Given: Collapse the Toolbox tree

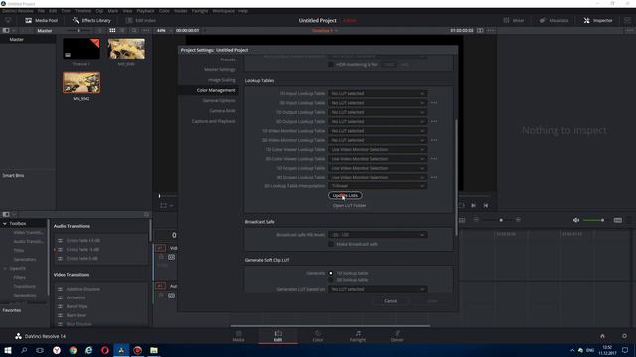Looking at the screenshot, I should pyautogui.click(x=5, y=223).
